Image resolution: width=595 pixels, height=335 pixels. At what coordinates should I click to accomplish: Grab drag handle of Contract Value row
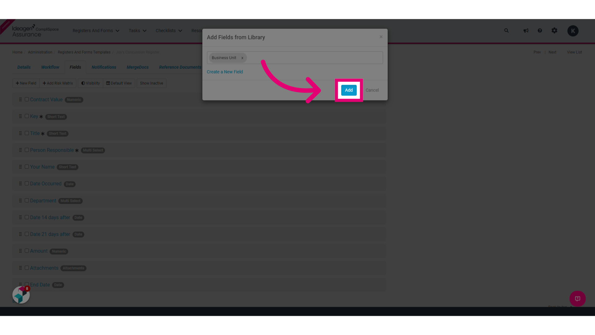click(20, 100)
